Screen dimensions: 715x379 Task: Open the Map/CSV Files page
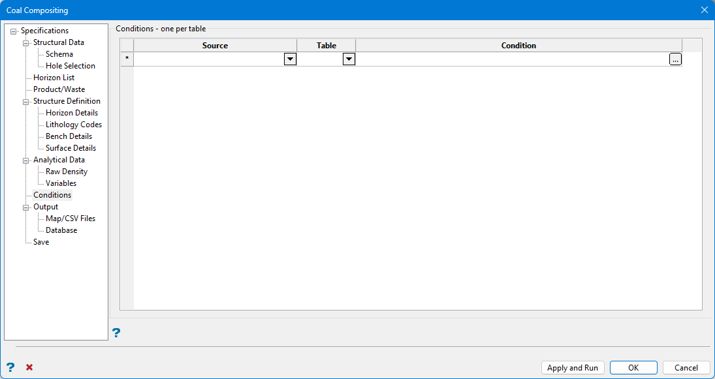tap(71, 219)
